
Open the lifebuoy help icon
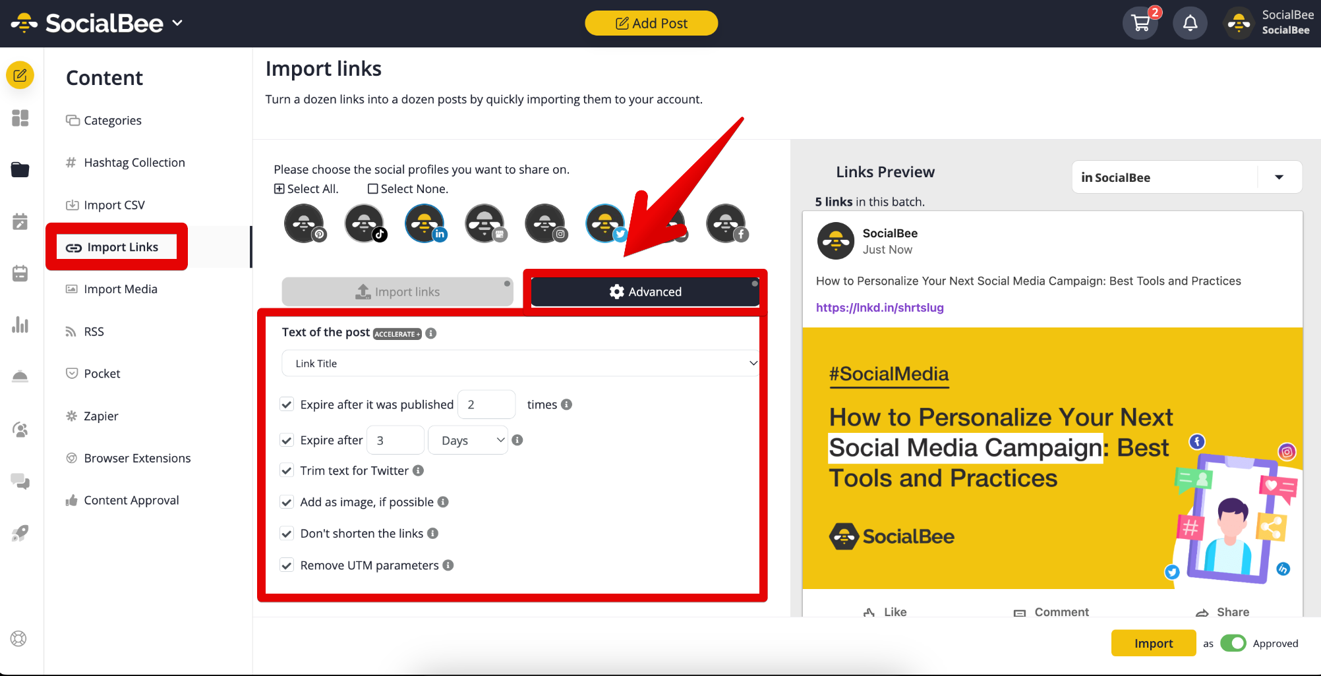point(18,638)
